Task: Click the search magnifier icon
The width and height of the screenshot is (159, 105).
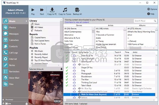Action: tap(155, 21)
